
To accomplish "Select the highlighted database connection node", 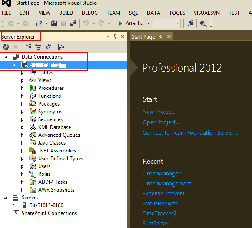I will pos(63,65).
